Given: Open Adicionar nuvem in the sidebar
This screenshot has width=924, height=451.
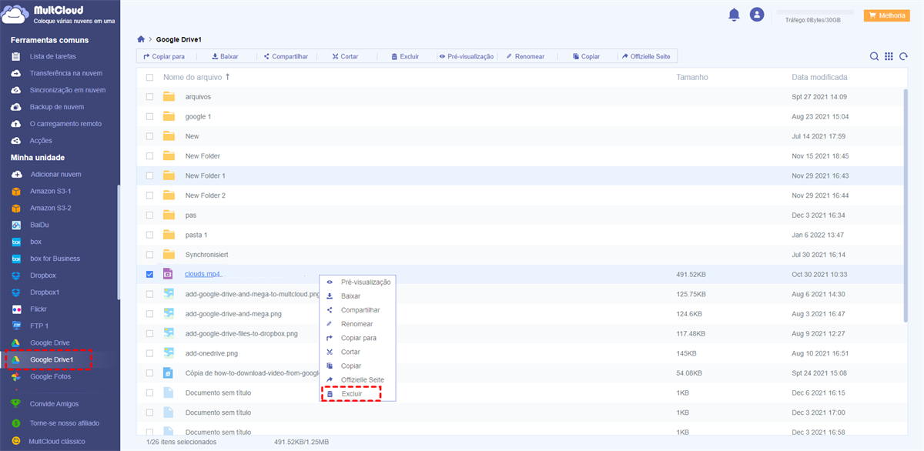Looking at the screenshot, I should point(55,175).
